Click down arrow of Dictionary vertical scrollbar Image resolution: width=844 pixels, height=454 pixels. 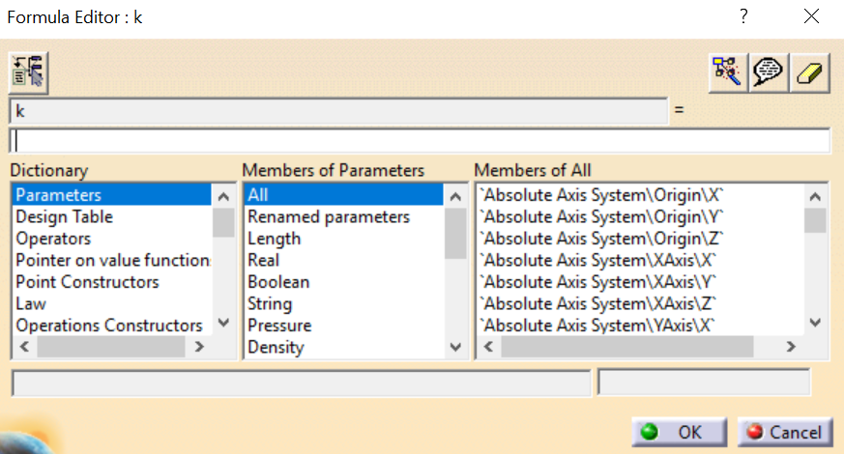coord(223,323)
